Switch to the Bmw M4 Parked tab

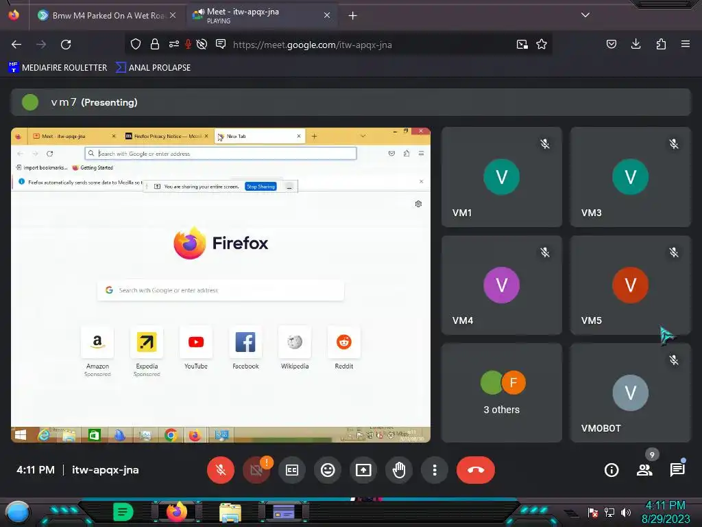[106, 16]
